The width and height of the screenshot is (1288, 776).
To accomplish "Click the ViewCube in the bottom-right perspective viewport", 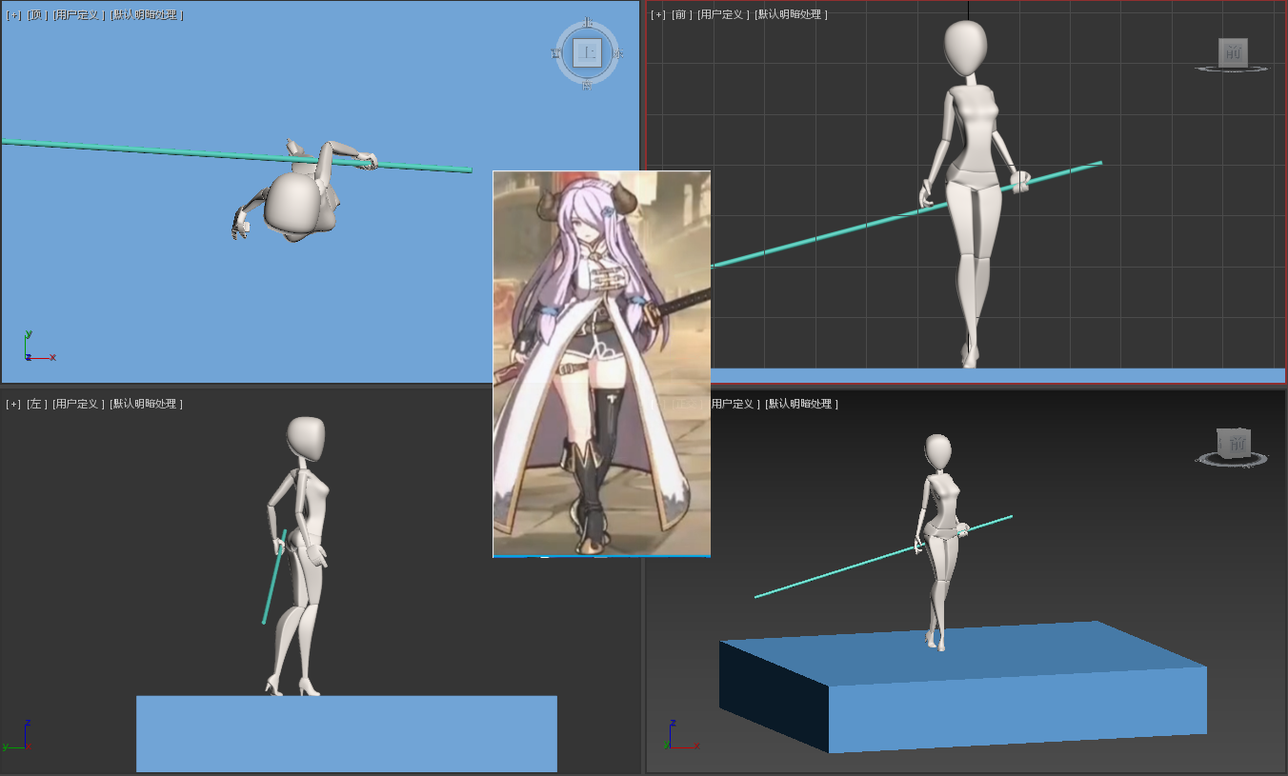I will tap(1234, 443).
